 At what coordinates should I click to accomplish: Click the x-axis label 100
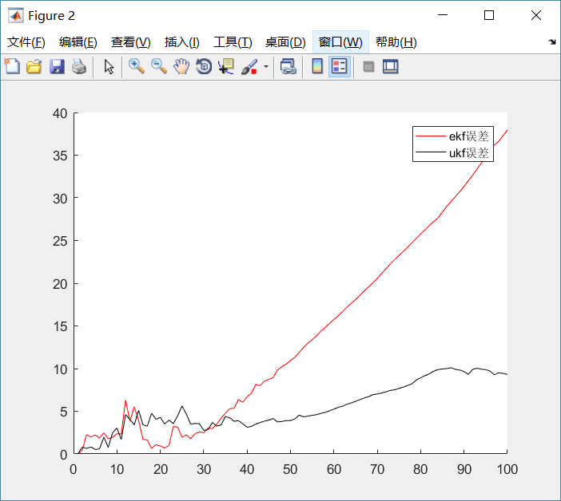pyautogui.click(x=507, y=469)
